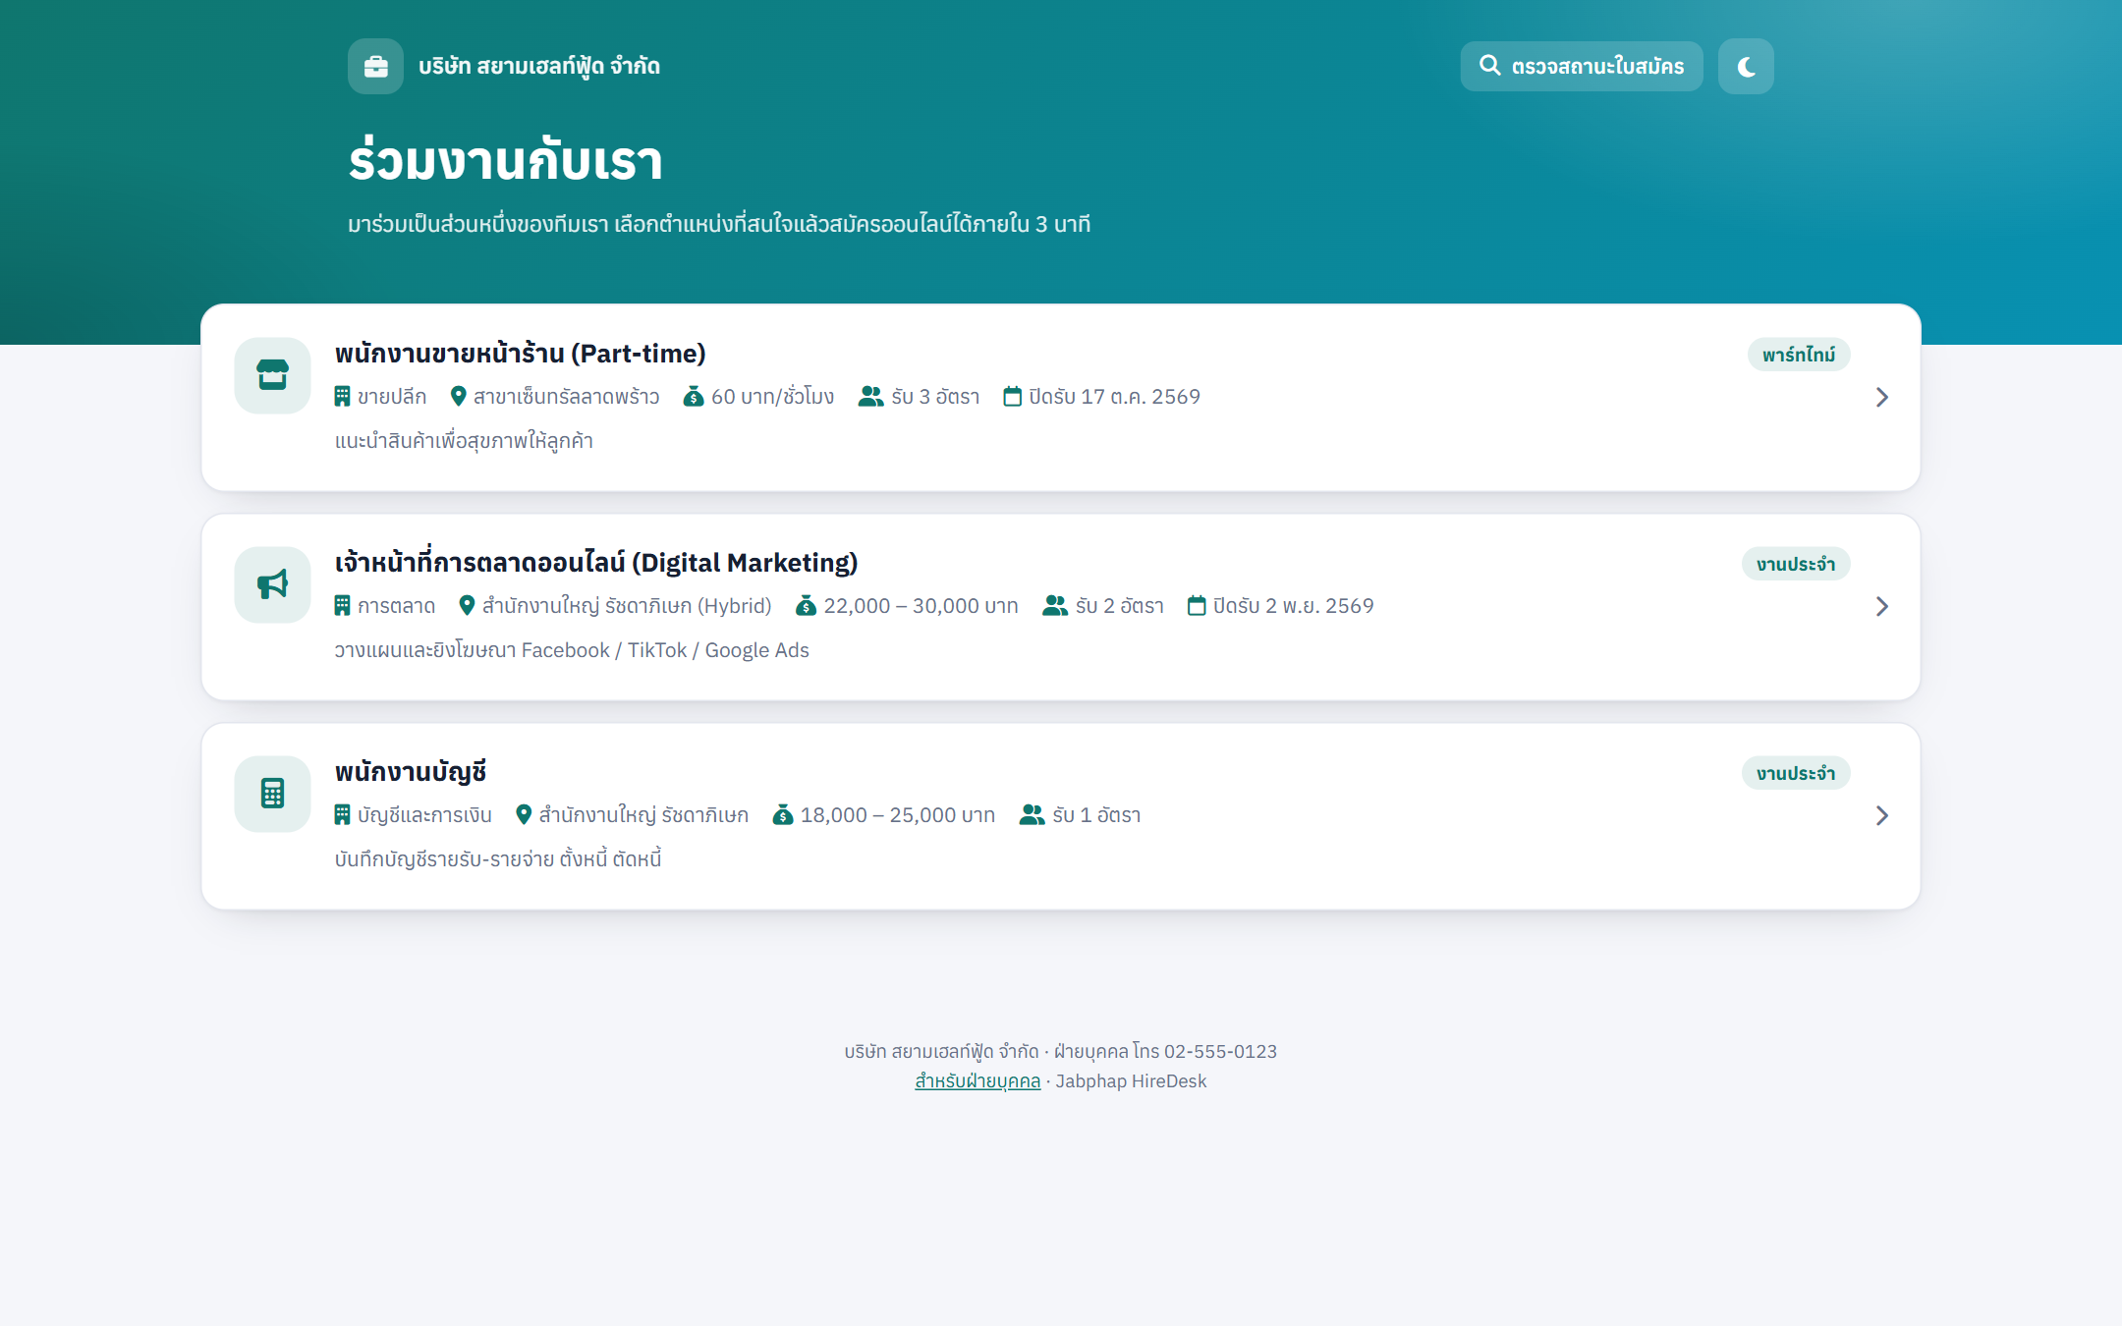Click the building icon next to ขายปลีก

tap(342, 397)
